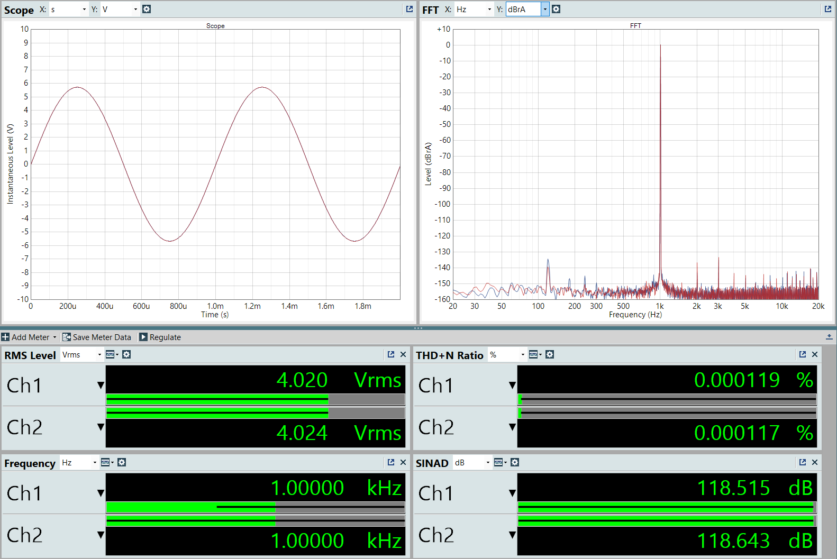Image resolution: width=837 pixels, height=559 pixels.
Task: Close the SINAD meter
Action: point(815,462)
